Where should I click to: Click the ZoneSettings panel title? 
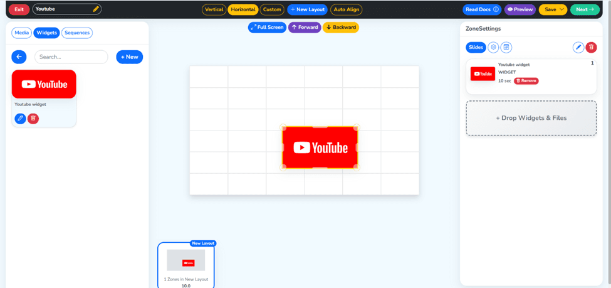click(x=483, y=29)
